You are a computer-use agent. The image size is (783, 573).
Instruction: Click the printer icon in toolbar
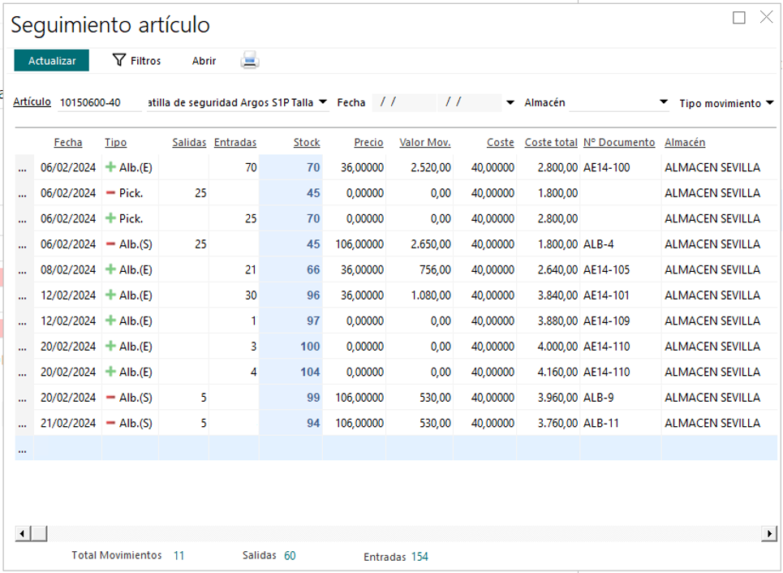click(x=250, y=60)
